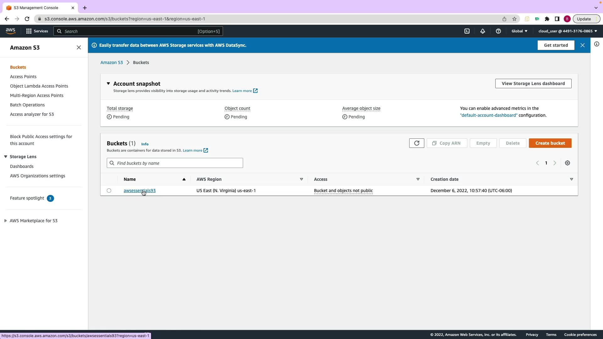Open the info panel icon on right edge
Viewport: 603px width, 339px height.
597,44
